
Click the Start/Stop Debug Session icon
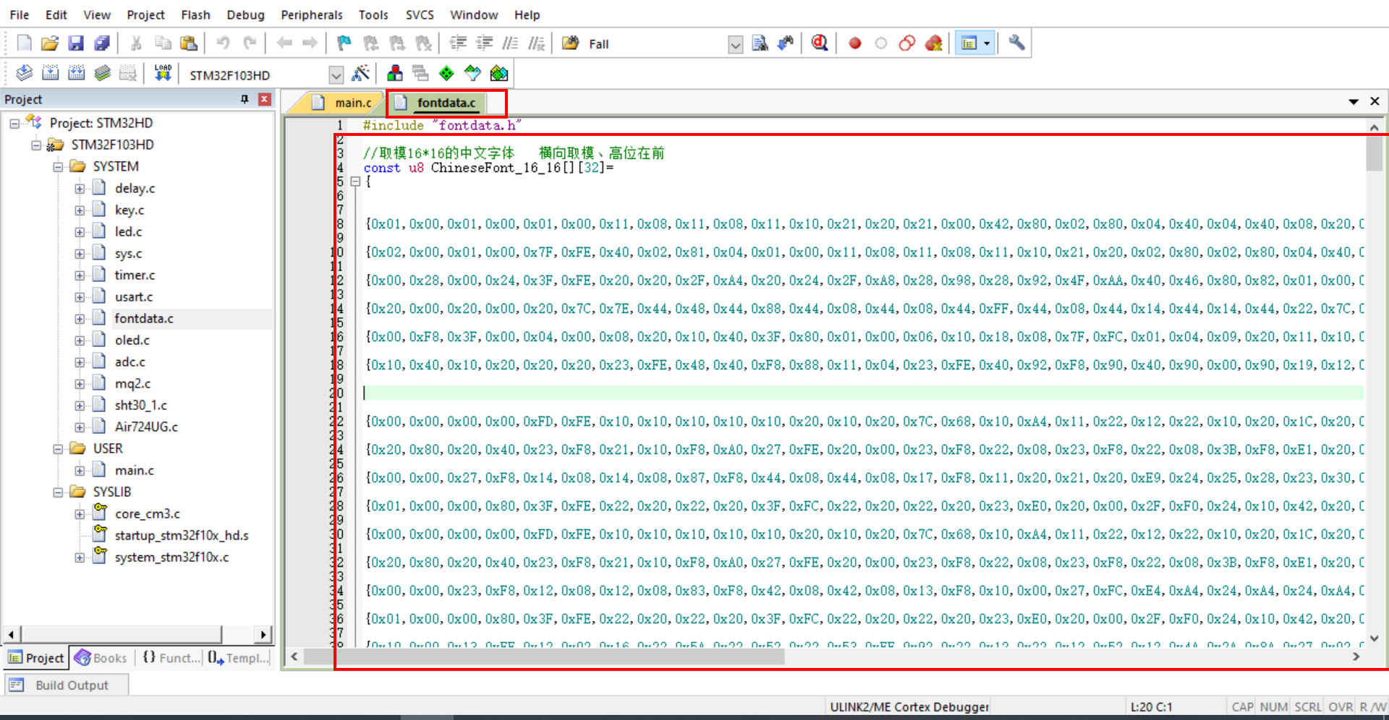pos(819,43)
